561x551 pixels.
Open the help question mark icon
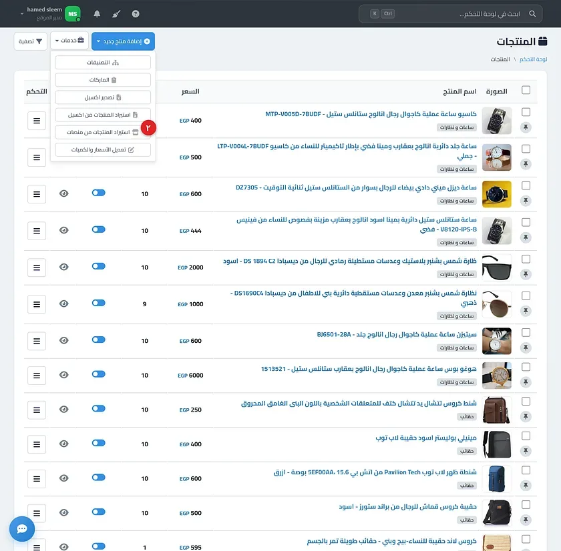click(x=136, y=14)
